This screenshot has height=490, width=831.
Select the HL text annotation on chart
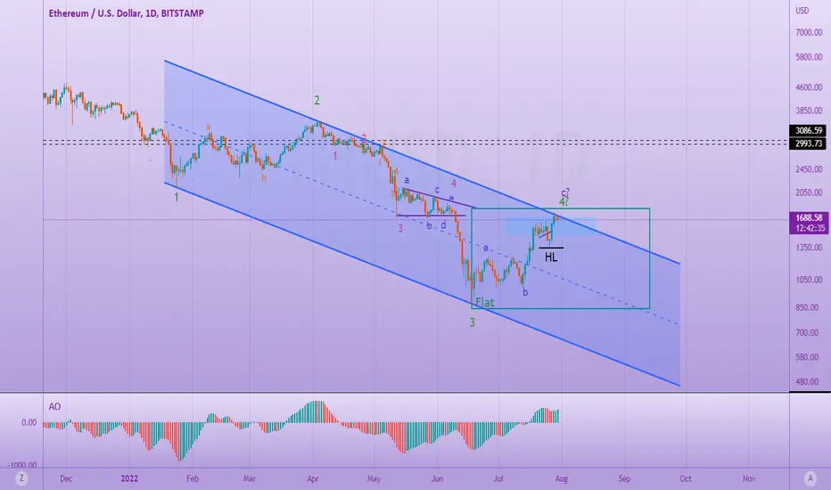pos(551,257)
